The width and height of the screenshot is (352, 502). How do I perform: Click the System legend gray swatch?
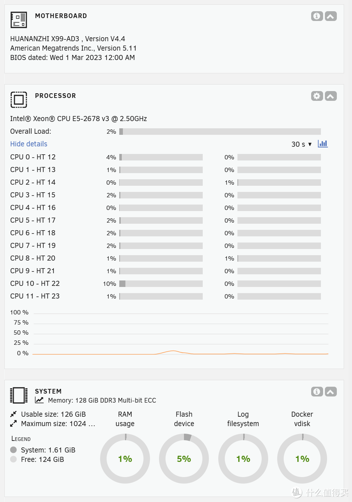(x=14, y=450)
